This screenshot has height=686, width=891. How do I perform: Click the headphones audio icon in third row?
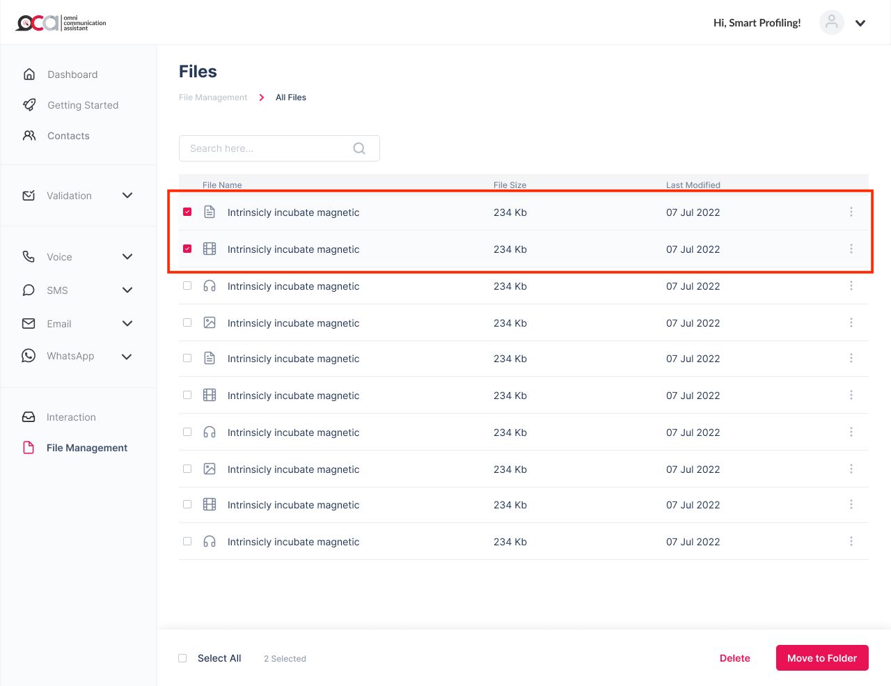pos(210,286)
